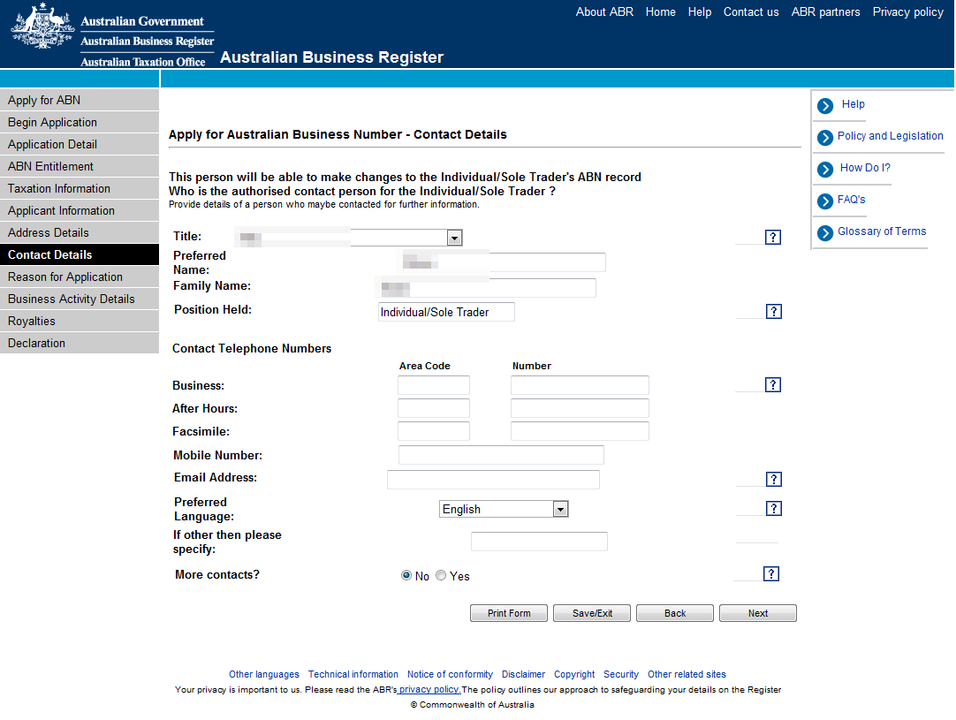The height and width of the screenshot is (720, 956).
Task: Open help icon for Business telephone number
Action: point(773,385)
